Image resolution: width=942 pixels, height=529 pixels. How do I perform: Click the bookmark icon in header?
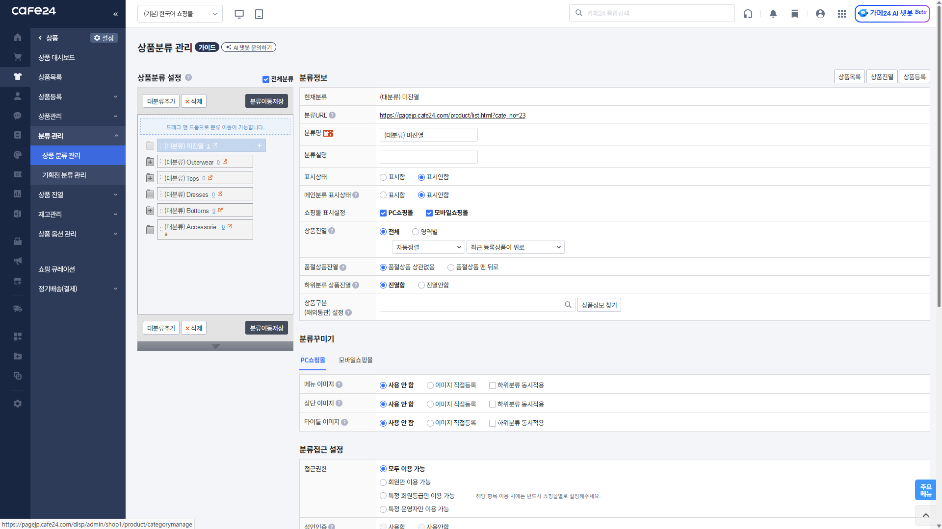(x=795, y=14)
